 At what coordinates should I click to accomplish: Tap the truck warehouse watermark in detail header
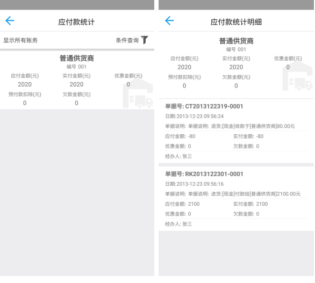(x=297, y=76)
